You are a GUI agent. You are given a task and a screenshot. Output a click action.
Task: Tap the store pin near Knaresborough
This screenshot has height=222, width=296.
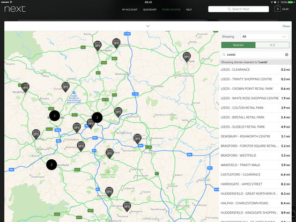116,43
